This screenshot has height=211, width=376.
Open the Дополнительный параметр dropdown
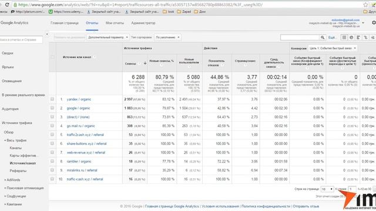(108, 38)
